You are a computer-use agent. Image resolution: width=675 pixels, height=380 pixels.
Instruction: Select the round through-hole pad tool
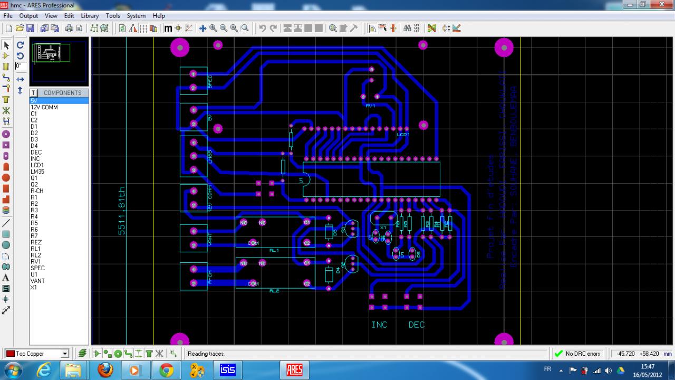(x=6, y=134)
